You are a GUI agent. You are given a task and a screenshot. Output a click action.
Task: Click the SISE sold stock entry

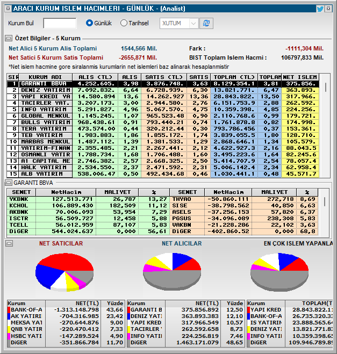[243, 206]
